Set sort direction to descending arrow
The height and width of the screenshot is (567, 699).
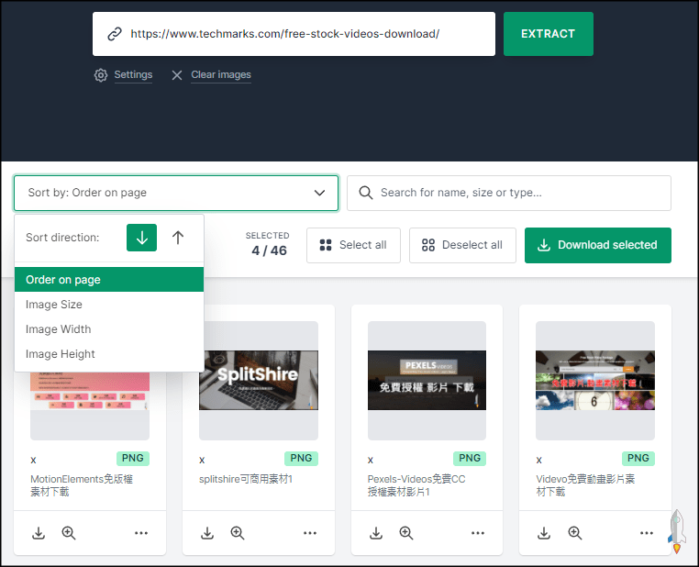(x=141, y=238)
